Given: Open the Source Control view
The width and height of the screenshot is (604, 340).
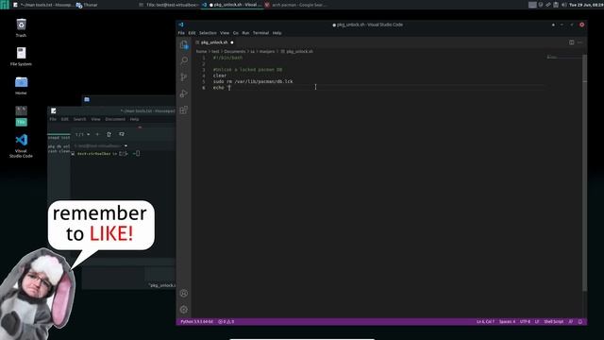Looking at the screenshot, I should point(184,76).
